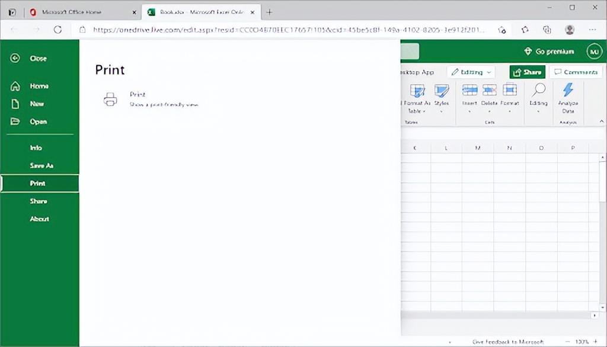This screenshot has height=347, width=607.
Task: Select New in the file menu
Action: coord(37,104)
